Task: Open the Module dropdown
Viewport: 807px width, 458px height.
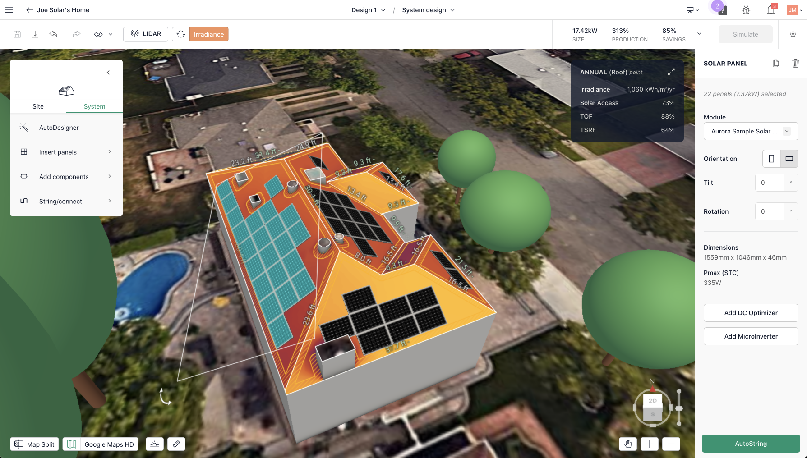Action: coord(751,131)
